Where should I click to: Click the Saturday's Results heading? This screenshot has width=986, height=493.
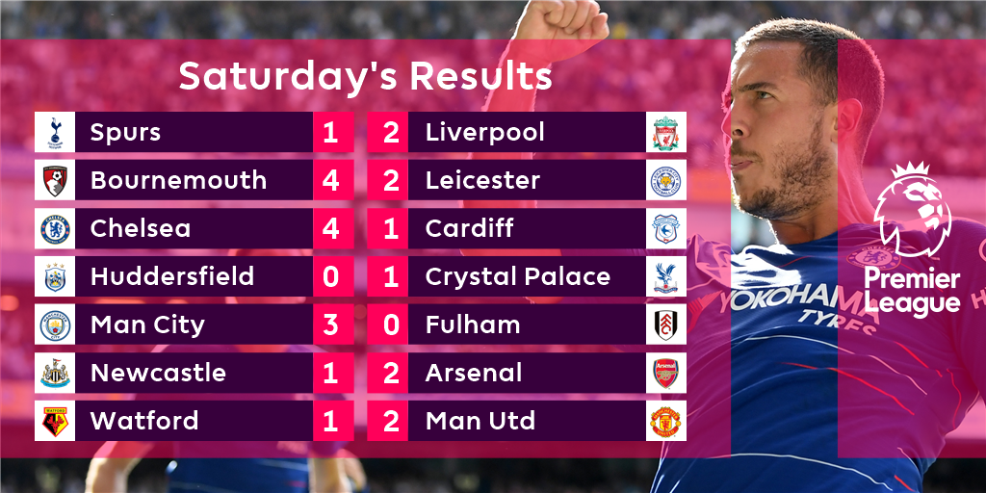point(365,77)
